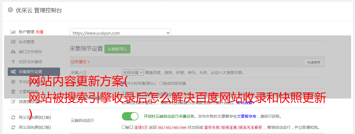Click the bar chart icon for 账户管理

(13, 32)
